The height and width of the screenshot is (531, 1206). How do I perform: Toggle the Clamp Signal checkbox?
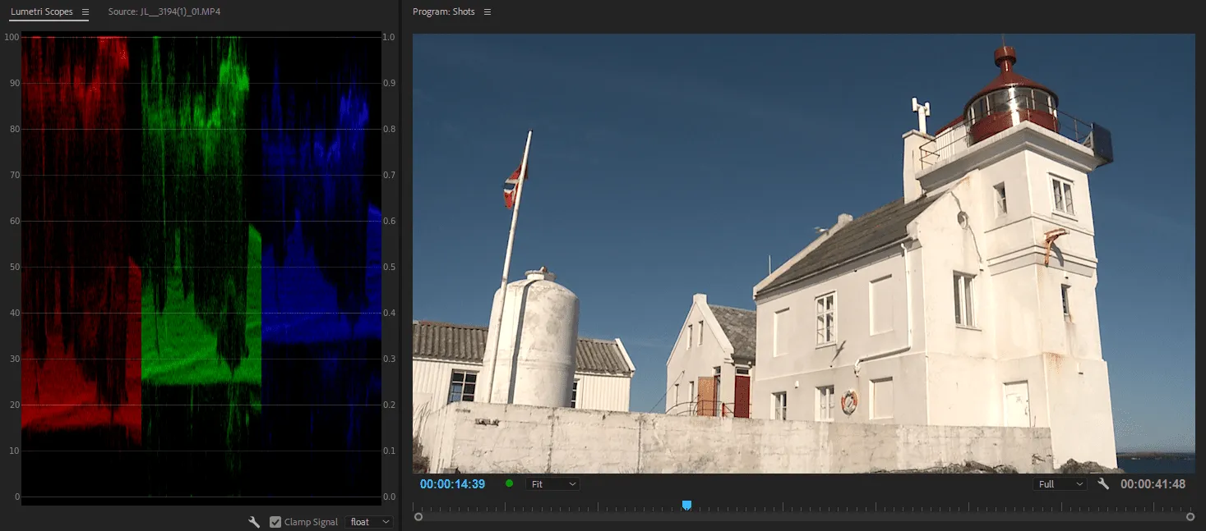coord(275,522)
